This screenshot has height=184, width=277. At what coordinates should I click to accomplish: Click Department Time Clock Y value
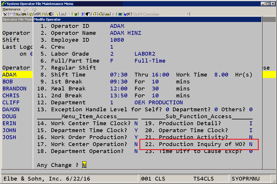tap(136, 130)
